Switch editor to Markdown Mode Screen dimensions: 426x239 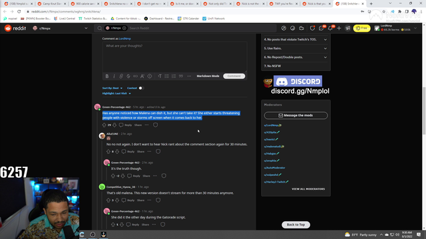(x=208, y=76)
